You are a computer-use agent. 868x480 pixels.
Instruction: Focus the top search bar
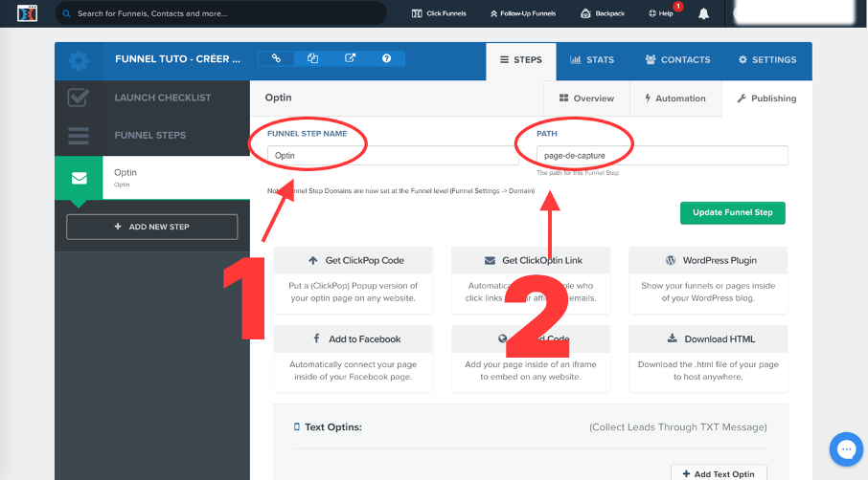pyautogui.click(x=220, y=13)
